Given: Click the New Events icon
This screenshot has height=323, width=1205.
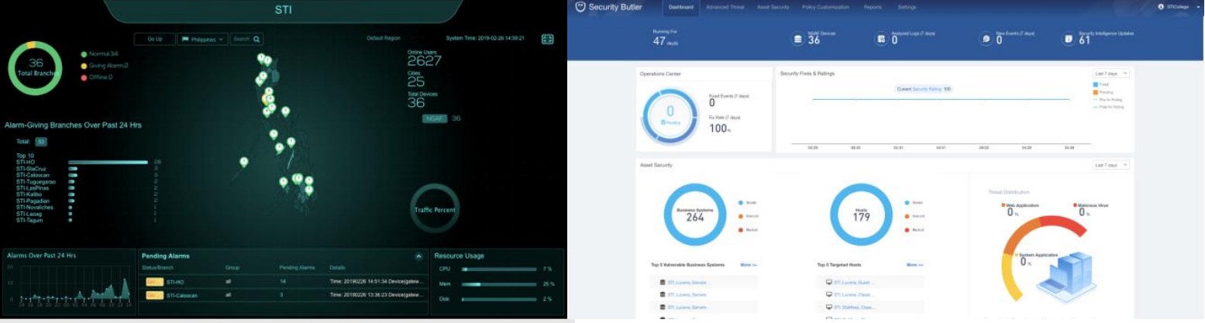Looking at the screenshot, I should pyautogui.click(x=986, y=39).
